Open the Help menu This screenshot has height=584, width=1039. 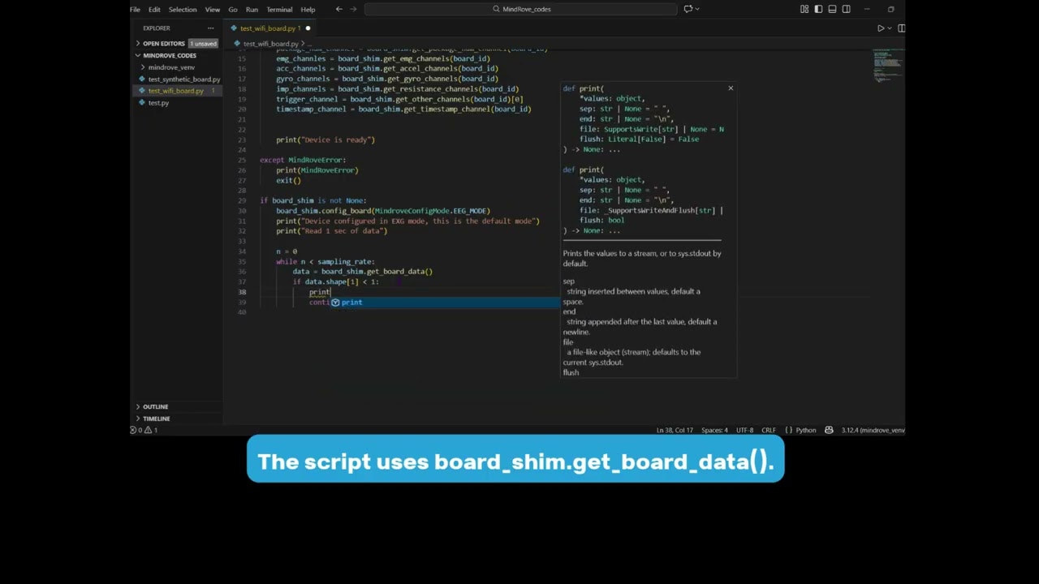(308, 10)
